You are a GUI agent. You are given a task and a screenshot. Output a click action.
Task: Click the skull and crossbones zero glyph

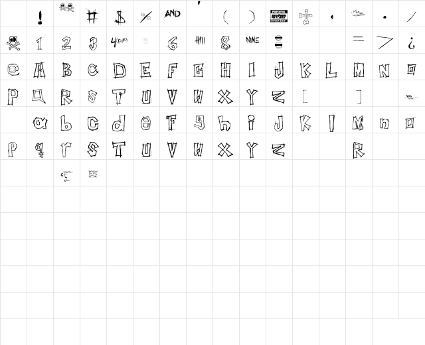click(13, 43)
